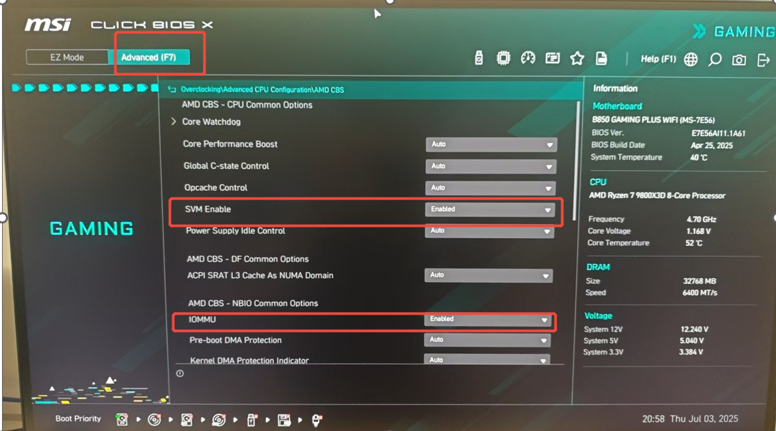Open the Global C-state Control dropdown
Screen dimensions: 776x431
tap(491, 166)
